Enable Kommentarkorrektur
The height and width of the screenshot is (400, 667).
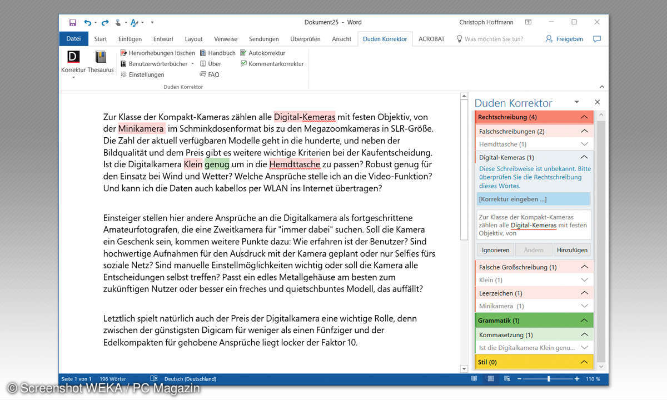(272, 64)
